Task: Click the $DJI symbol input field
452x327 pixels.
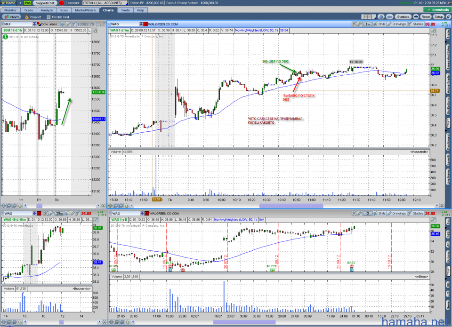Action: click(17, 24)
